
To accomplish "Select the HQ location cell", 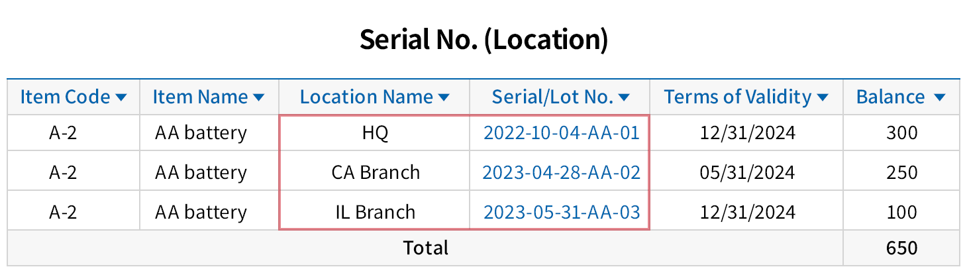I will point(375,133).
